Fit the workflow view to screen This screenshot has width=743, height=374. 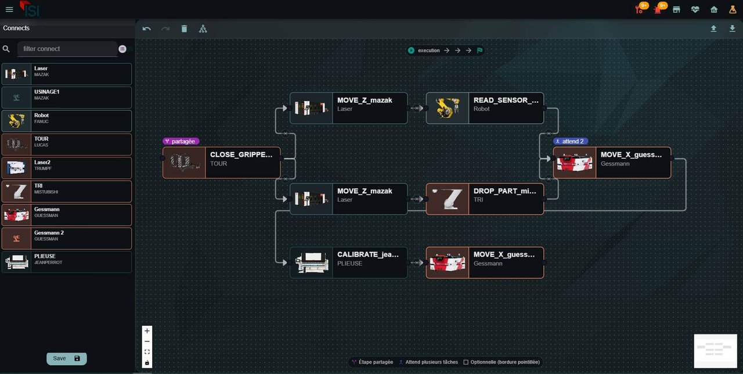pyautogui.click(x=147, y=352)
